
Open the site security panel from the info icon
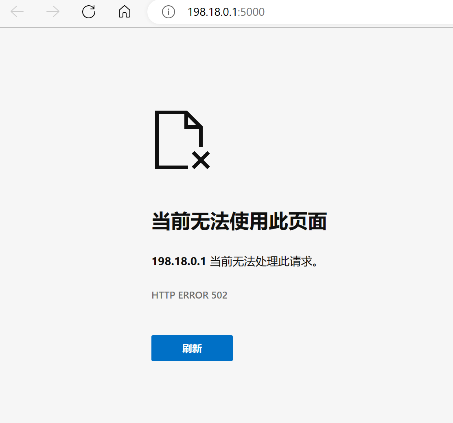168,12
